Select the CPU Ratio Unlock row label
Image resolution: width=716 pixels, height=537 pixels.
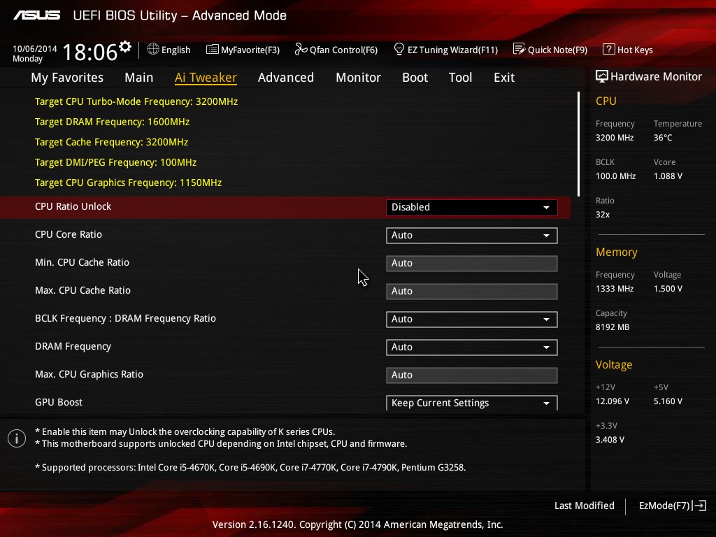(73, 206)
